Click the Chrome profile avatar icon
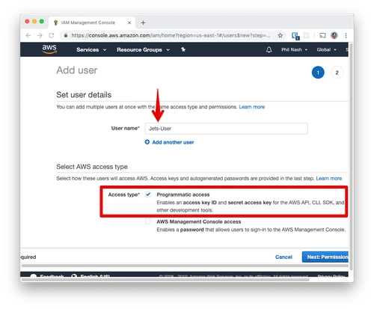The width and height of the screenshot is (374, 309). pyautogui.click(x=334, y=35)
